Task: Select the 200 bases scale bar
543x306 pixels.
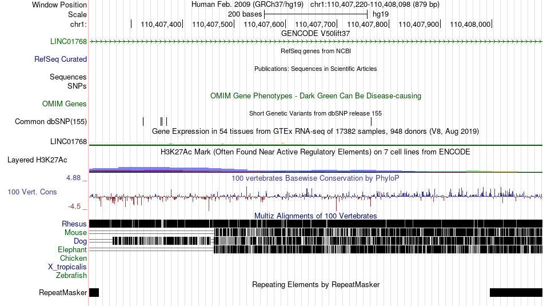Action: click(x=316, y=14)
